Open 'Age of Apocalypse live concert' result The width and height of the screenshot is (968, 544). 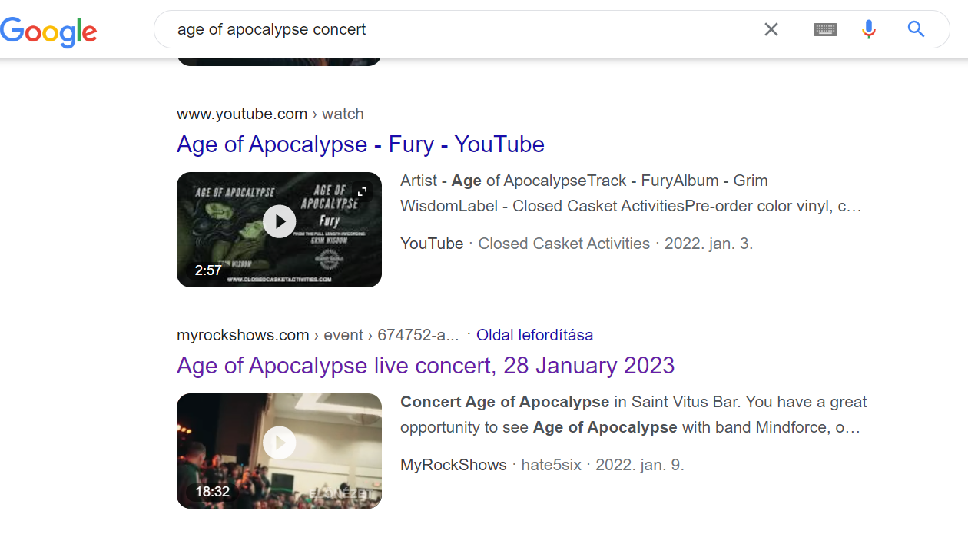click(426, 365)
